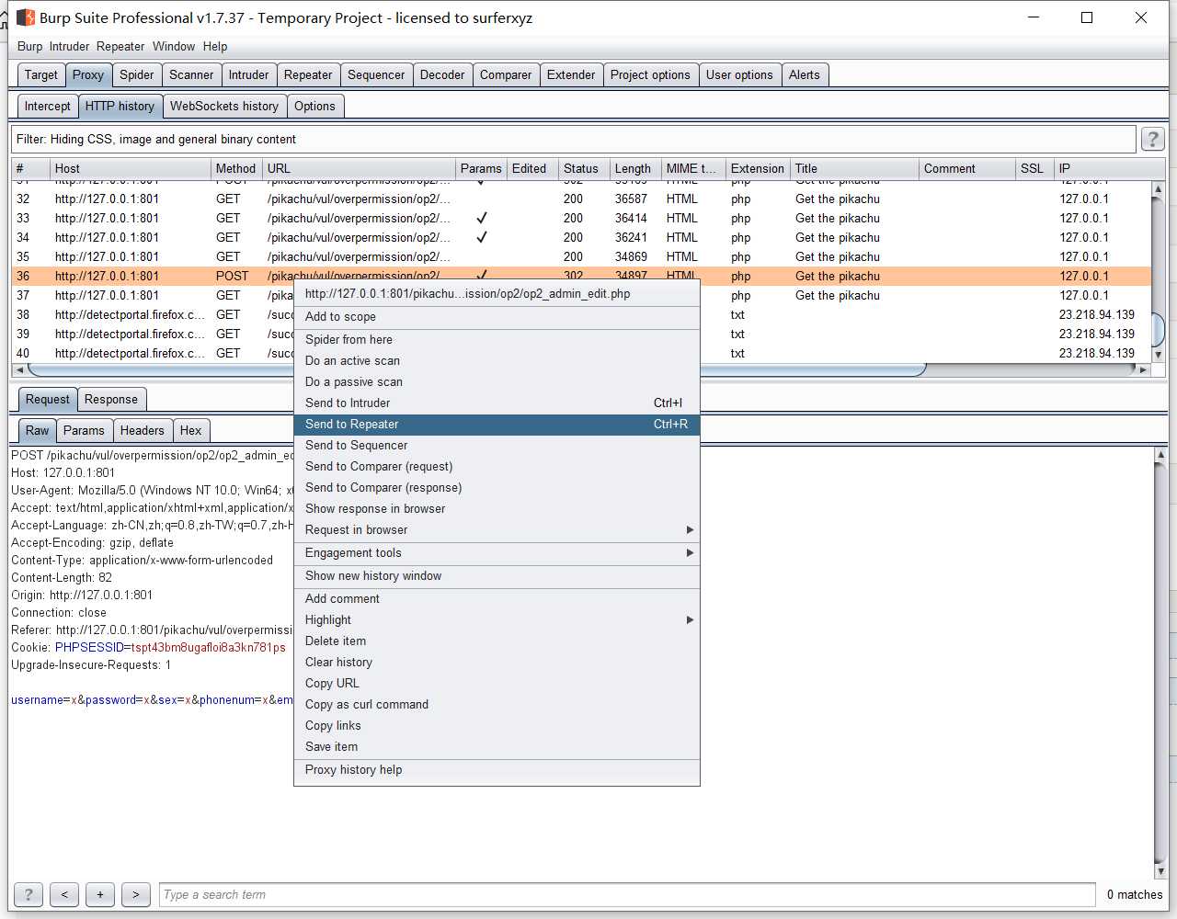Choose Copy links
This screenshot has height=919, width=1177.
pos(497,725)
